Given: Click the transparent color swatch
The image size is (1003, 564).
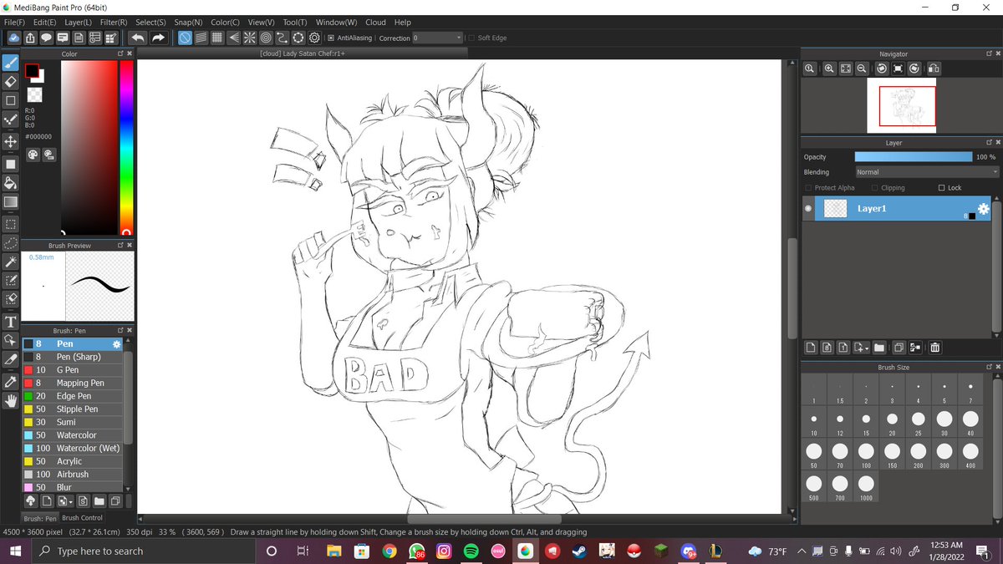Looking at the screenshot, I should click(34, 95).
